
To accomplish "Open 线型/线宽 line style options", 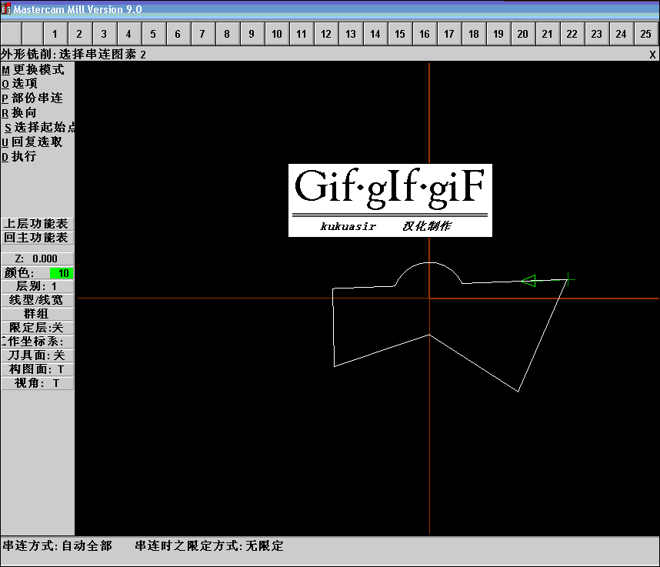I will click(36, 300).
